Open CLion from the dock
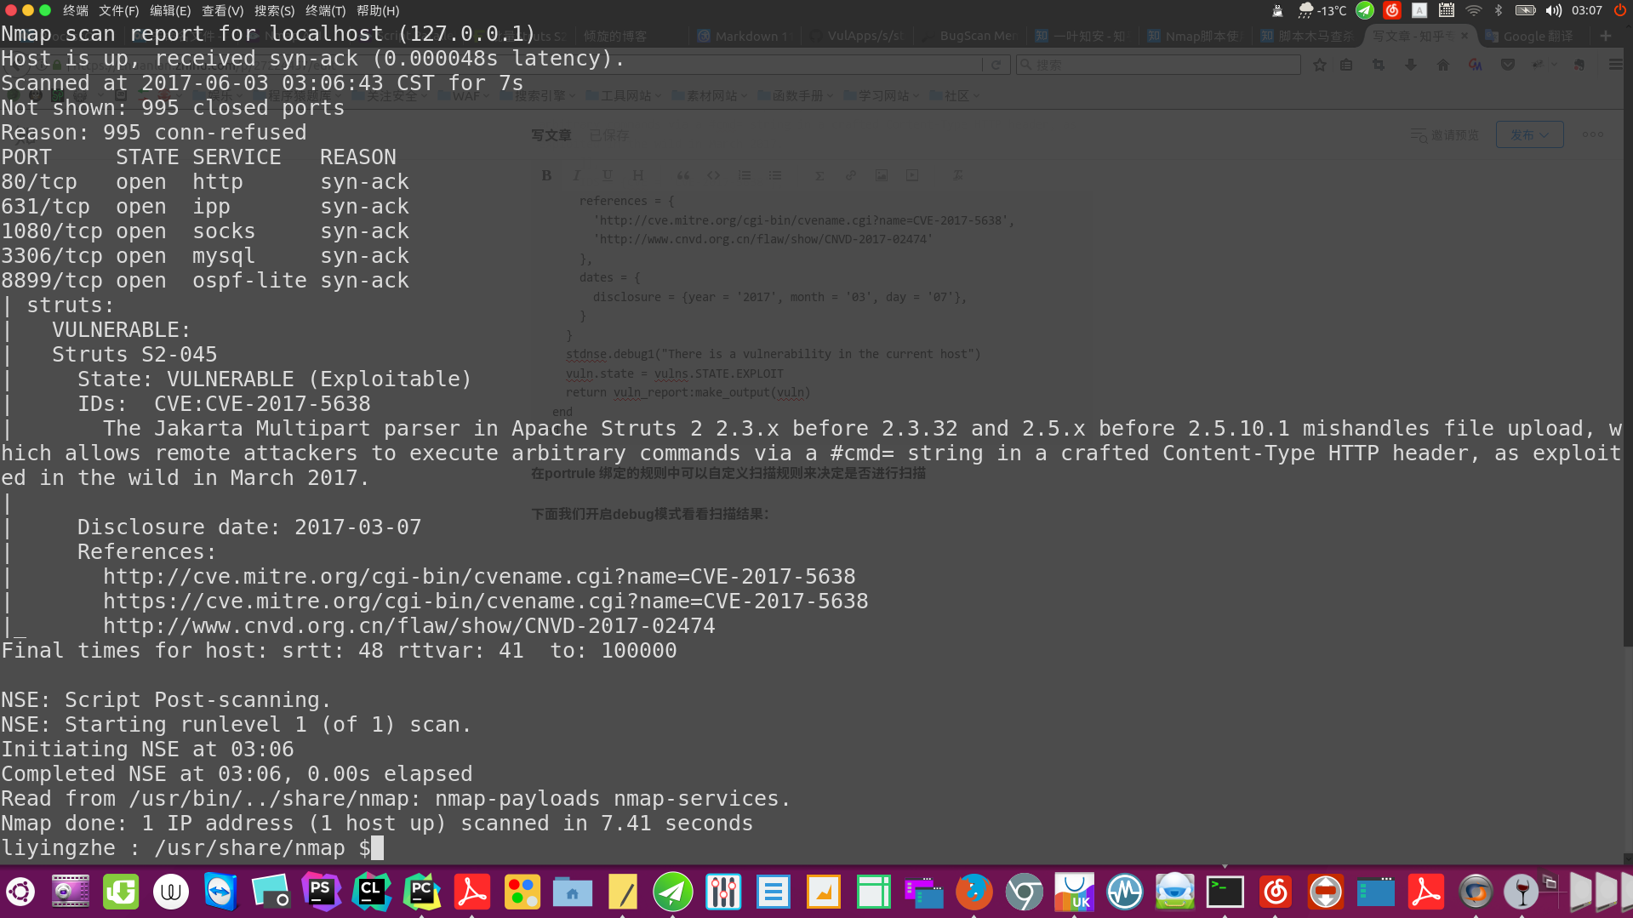Viewport: 1633px width, 918px height. coord(372,892)
